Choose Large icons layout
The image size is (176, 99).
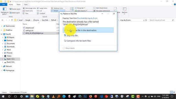(x=42, y=8)
